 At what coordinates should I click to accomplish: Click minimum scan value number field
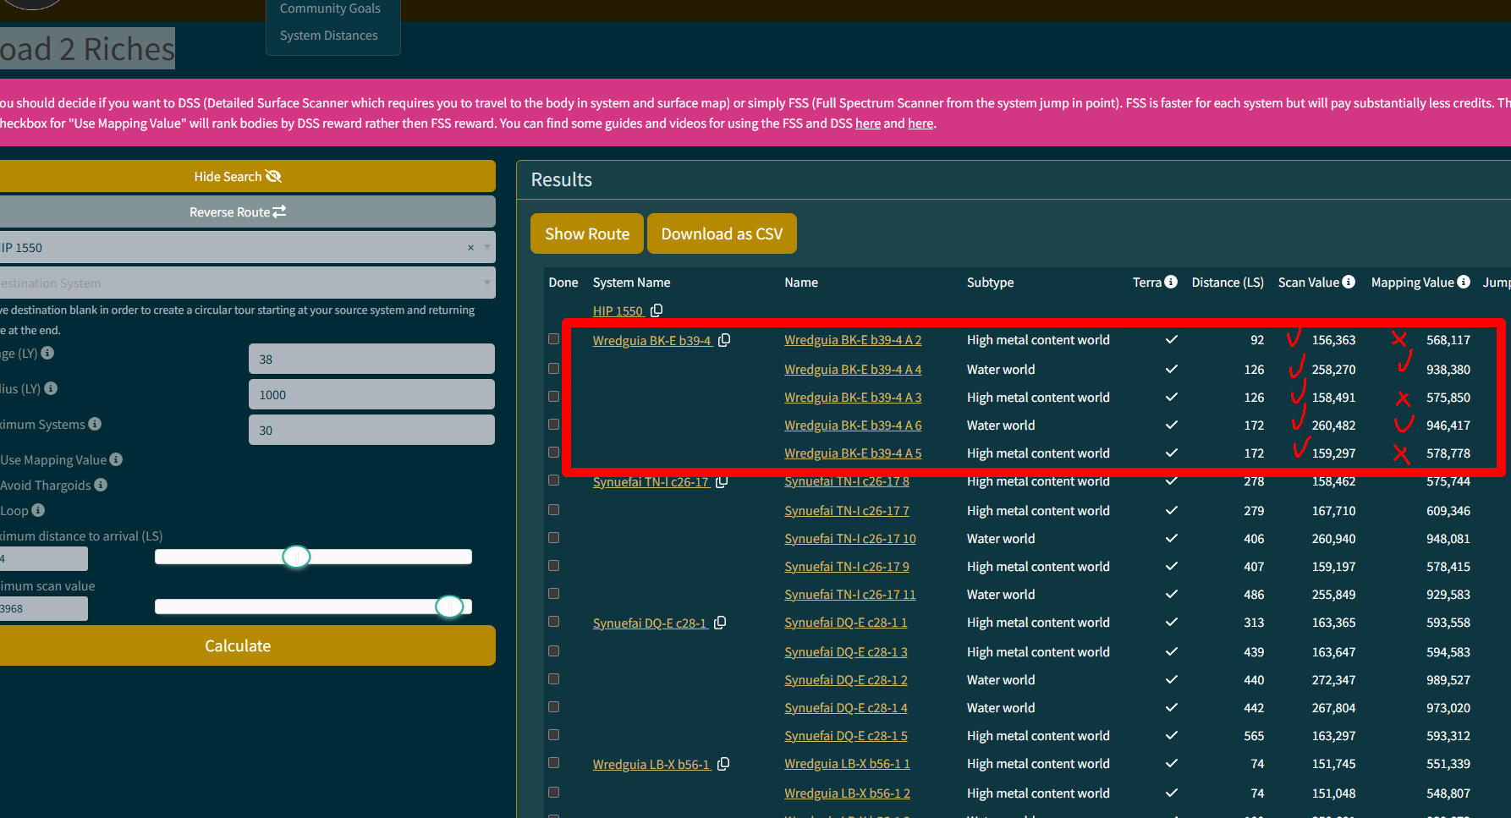coord(43,608)
